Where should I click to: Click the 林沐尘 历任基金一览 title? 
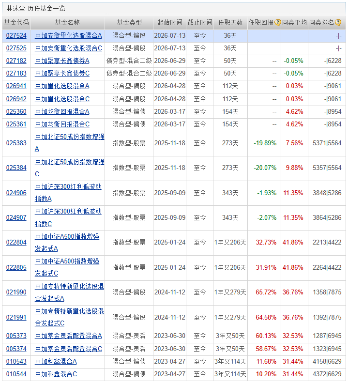36,9
